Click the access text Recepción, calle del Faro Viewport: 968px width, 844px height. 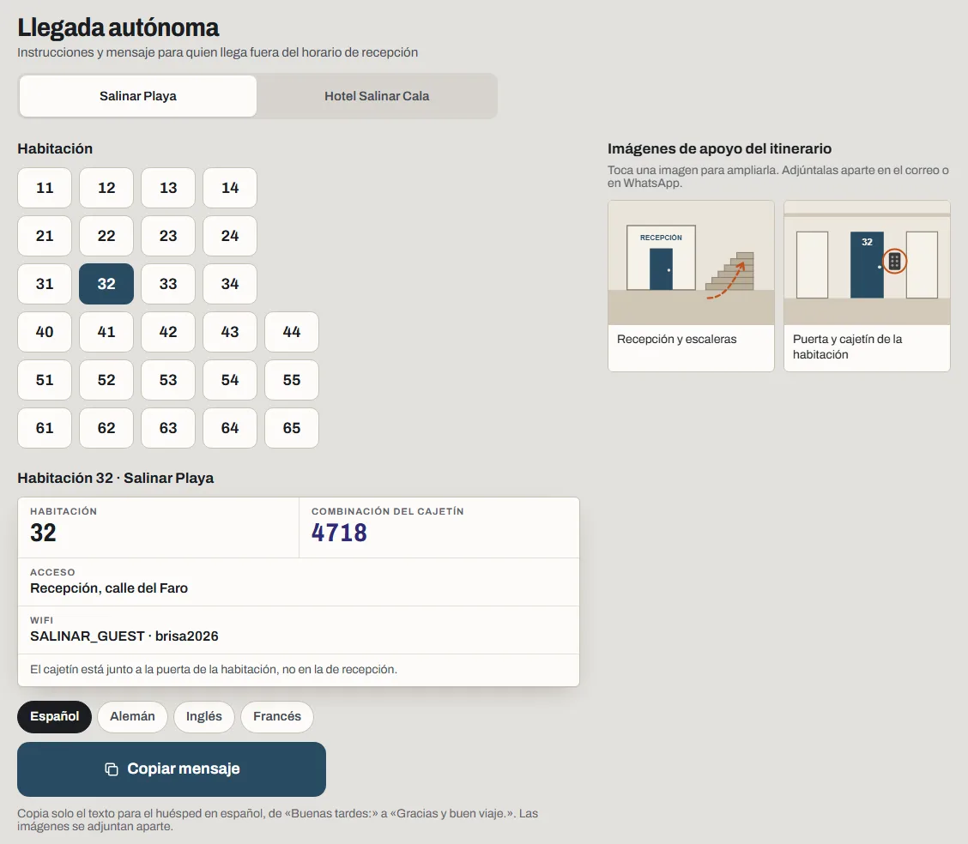[x=109, y=588]
